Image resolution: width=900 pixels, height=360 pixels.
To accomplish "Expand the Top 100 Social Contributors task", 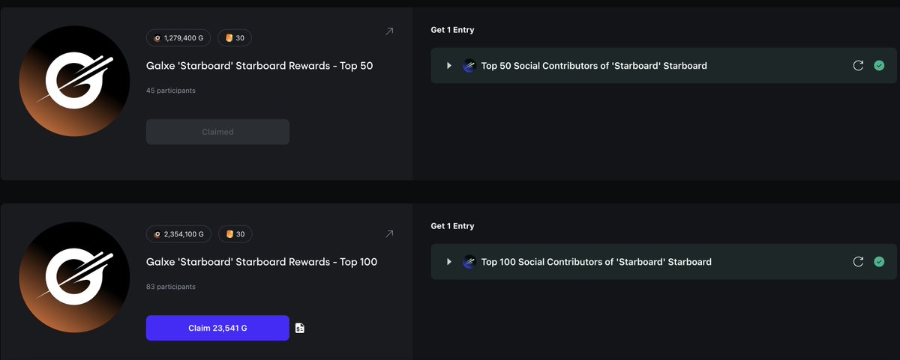I will coord(449,262).
